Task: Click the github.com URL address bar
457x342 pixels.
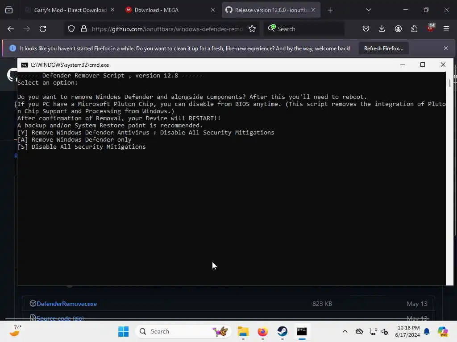Action: coord(167,29)
